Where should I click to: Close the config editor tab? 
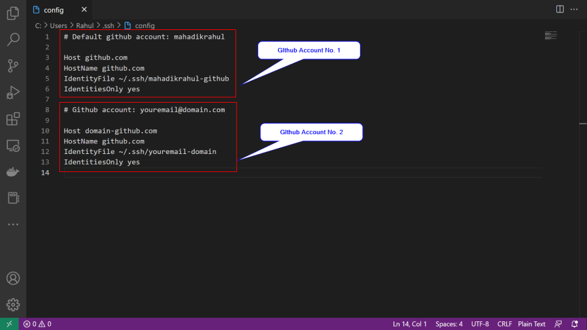(84, 9)
